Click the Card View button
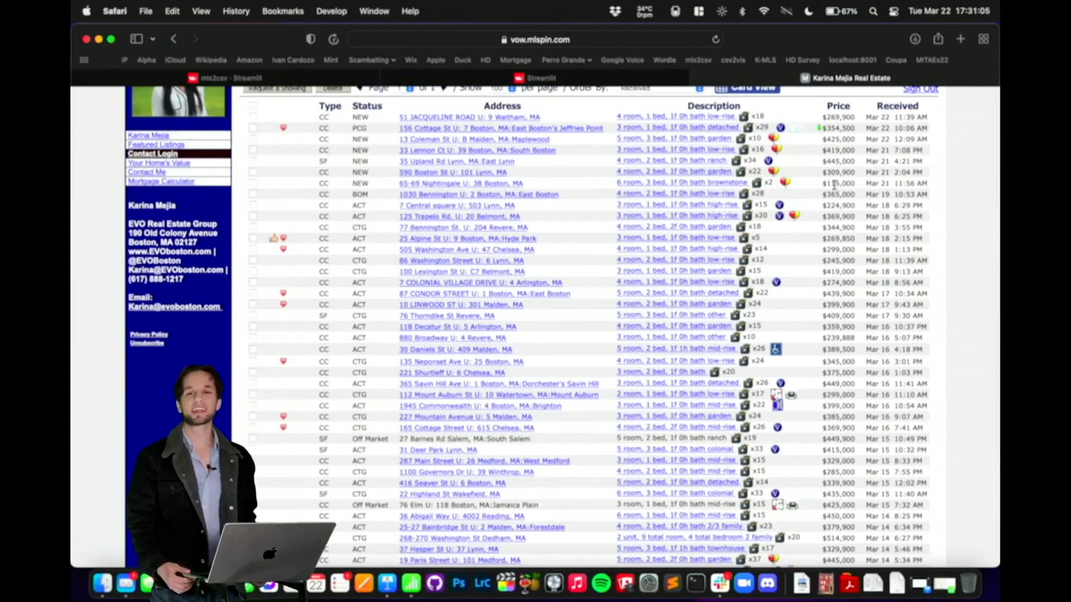 point(747,88)
